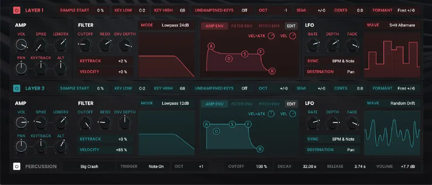
Task: Open Percussion TRIGGER Note-On dropdown
Action: 143,166
